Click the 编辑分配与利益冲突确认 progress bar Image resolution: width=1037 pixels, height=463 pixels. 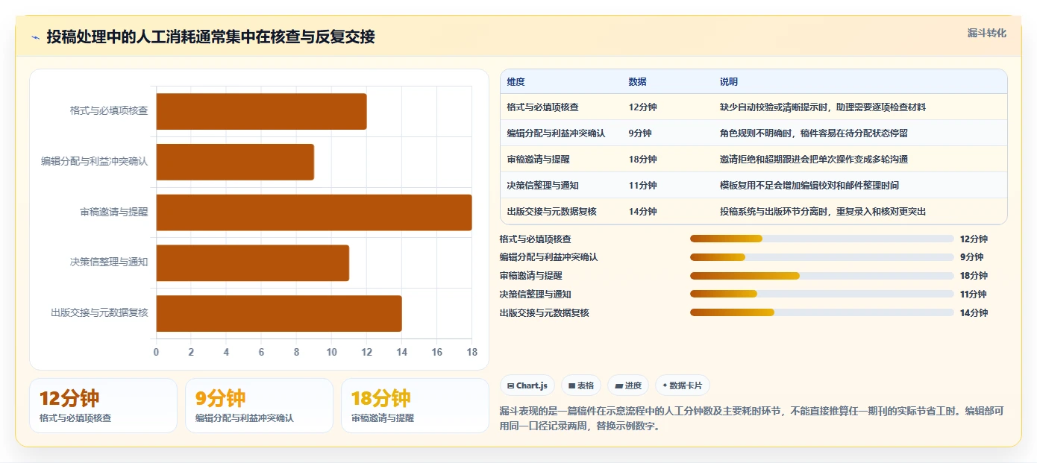pos(822,257)
